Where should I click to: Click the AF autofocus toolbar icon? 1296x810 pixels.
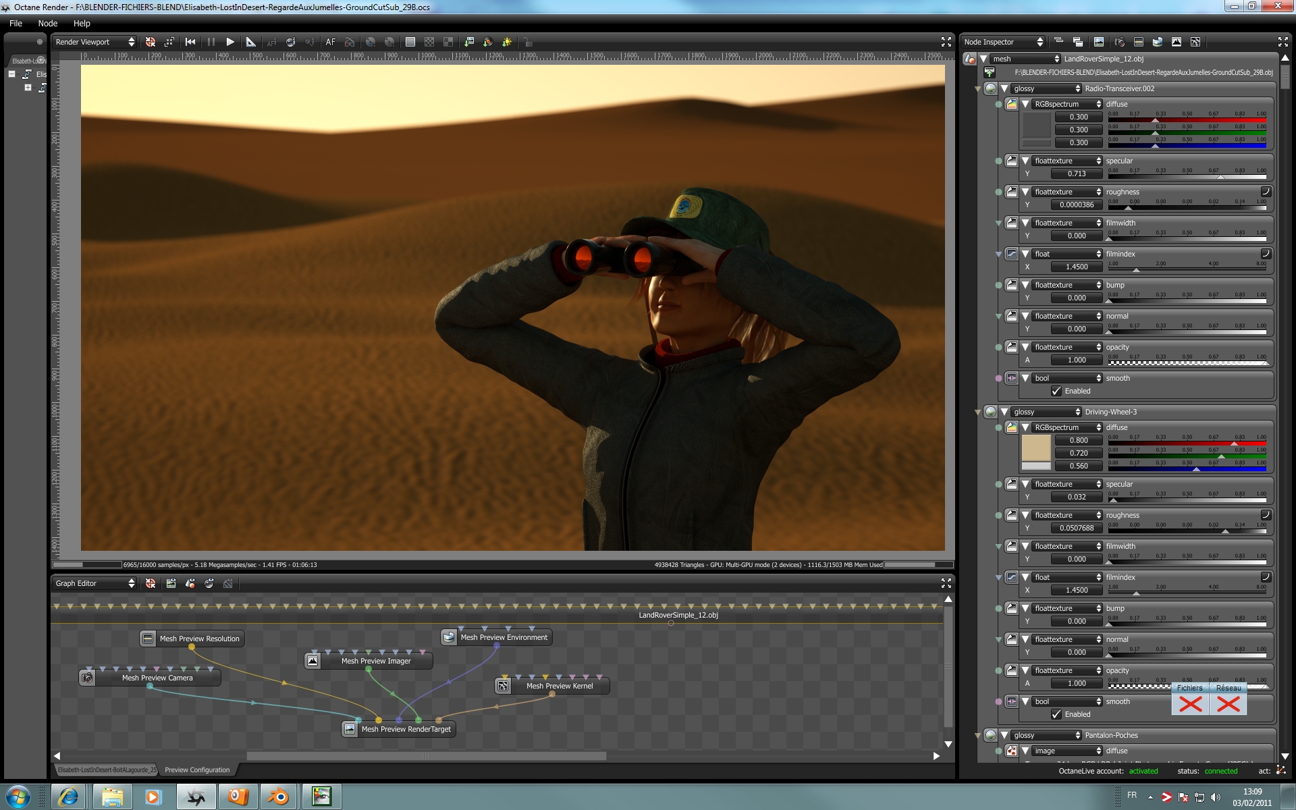330,42
